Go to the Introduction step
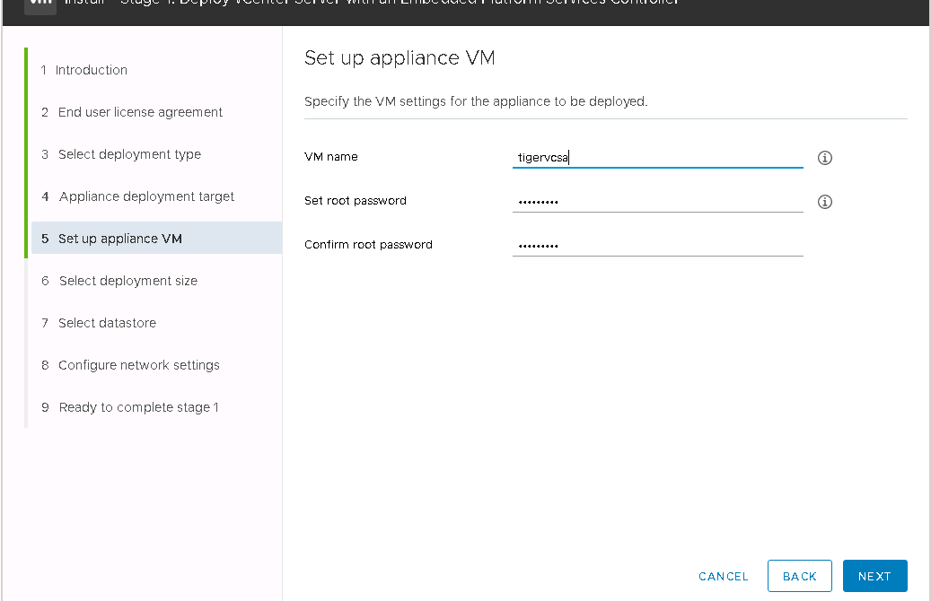 (x=91, y=70)
